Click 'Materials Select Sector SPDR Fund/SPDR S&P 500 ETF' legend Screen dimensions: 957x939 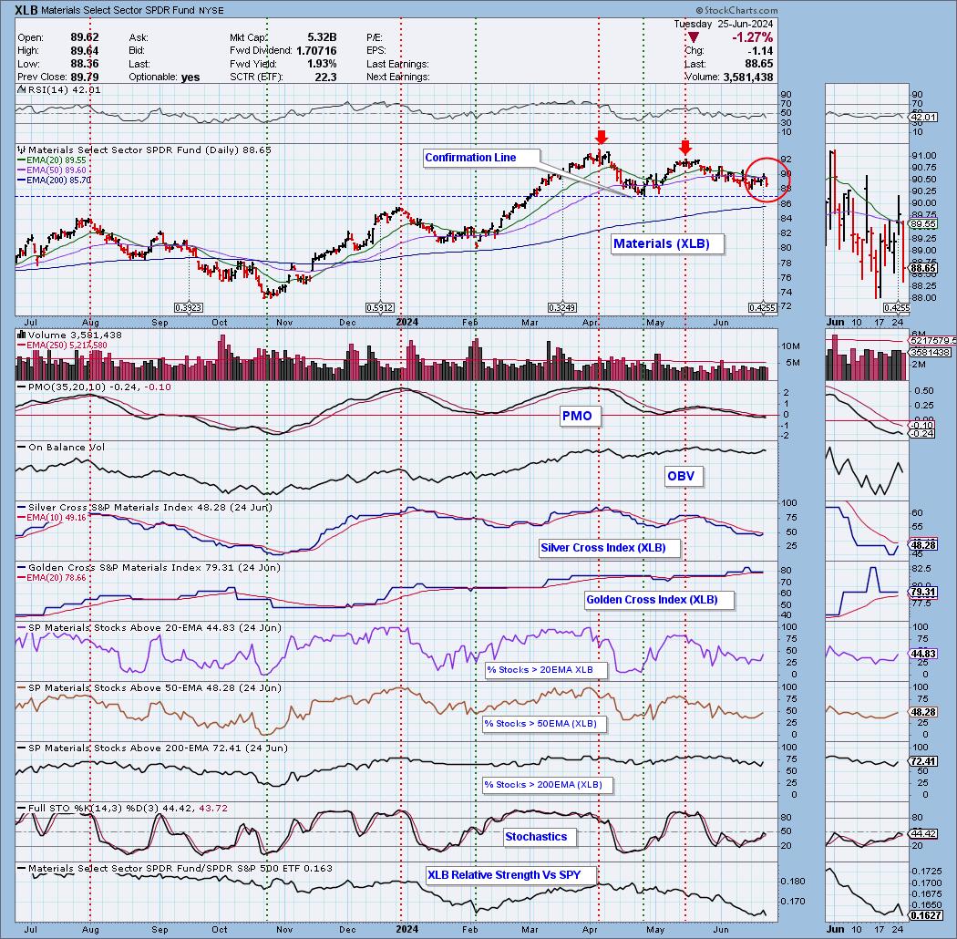tap(175, 868)
